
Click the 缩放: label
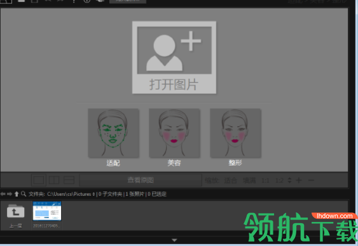point(212,181)
